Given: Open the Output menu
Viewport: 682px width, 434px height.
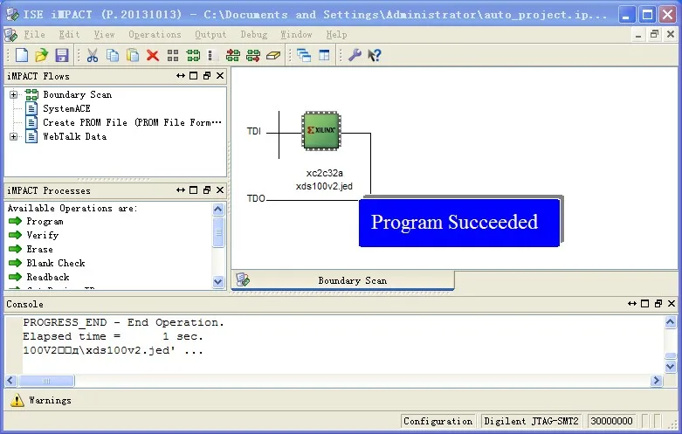Looking at the screenshot, I should [210, 34].
